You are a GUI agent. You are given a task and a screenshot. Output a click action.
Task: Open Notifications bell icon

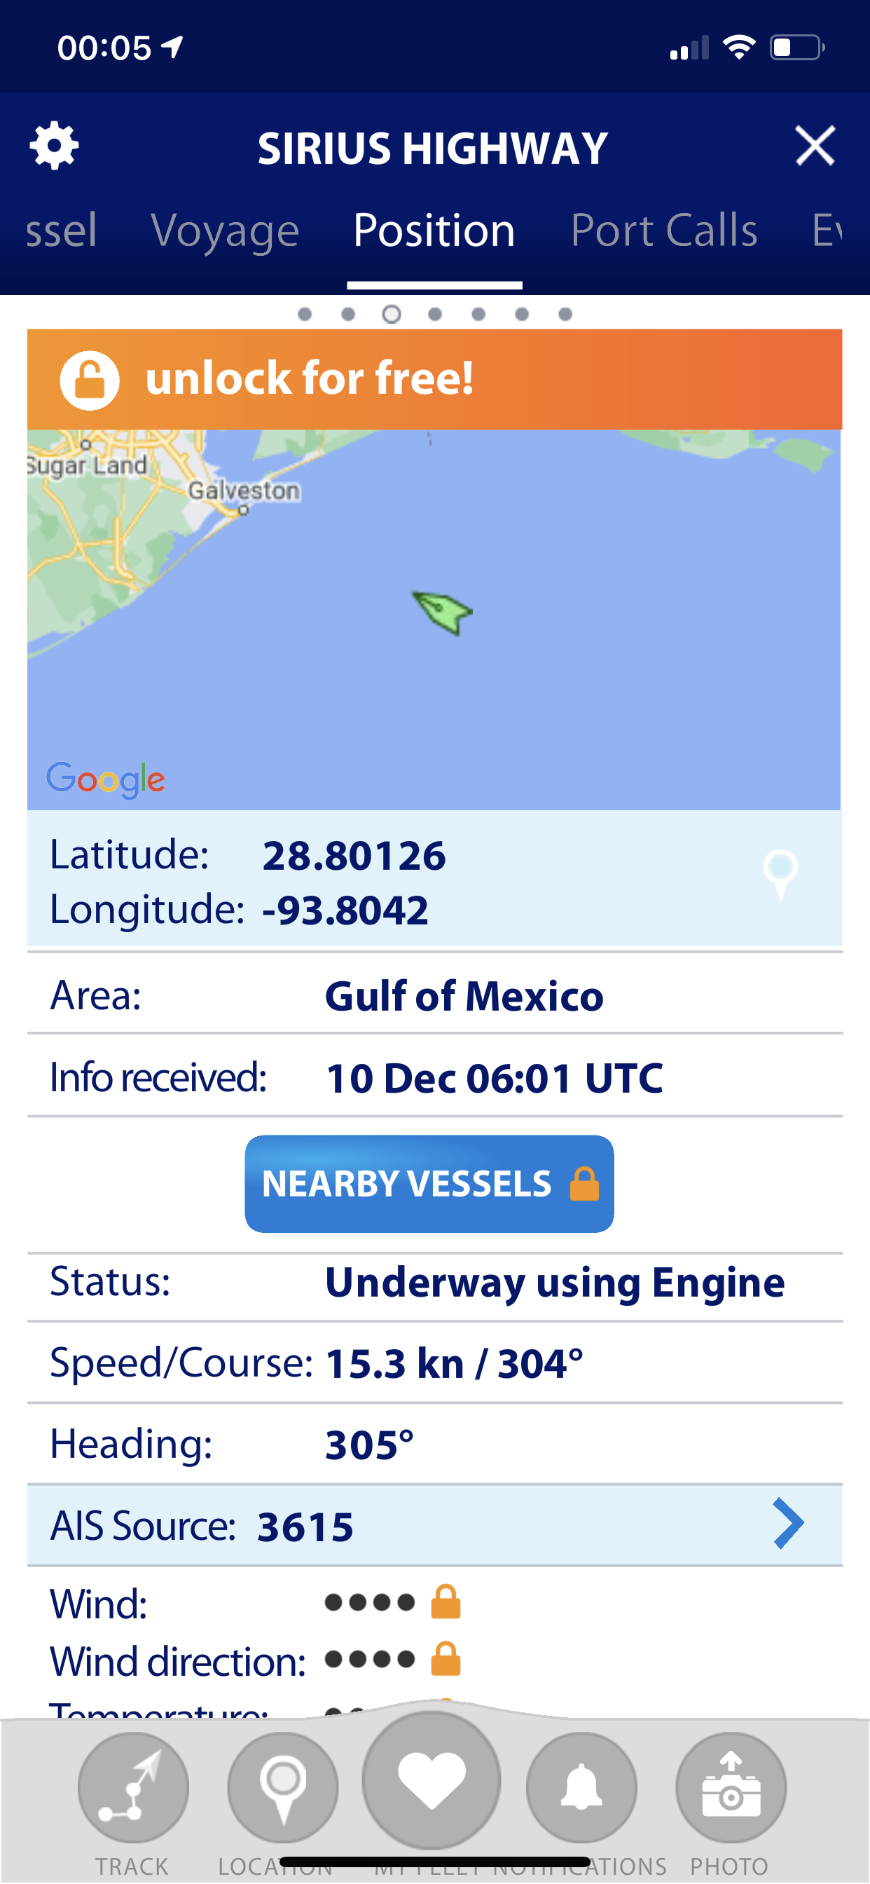coord(581,1787)
